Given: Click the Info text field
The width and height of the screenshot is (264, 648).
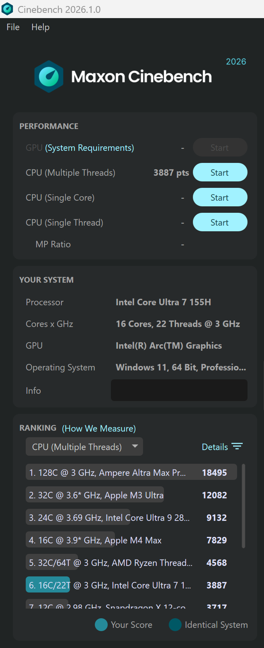Looking at the screenshot, I should 179,390.
